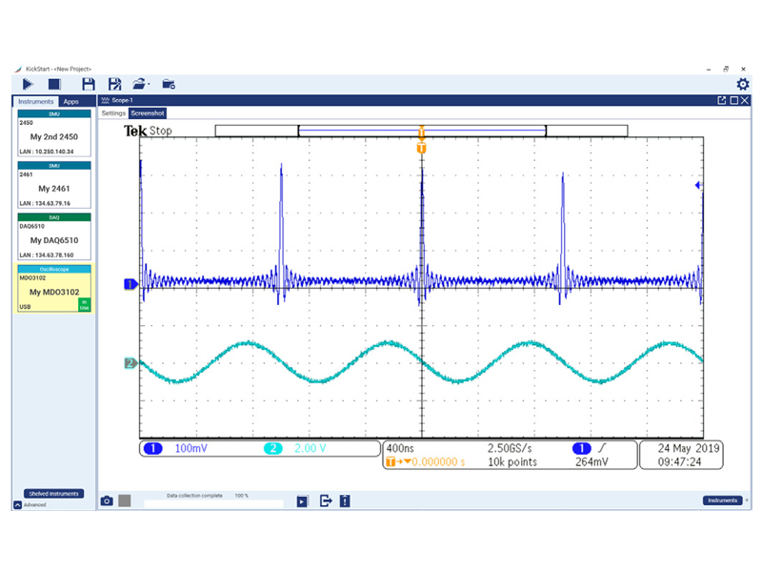The width and height of the screenshot is (762, 572).
Task: Pop out the Scope-1 panel
Action: (x=722, y=100)
